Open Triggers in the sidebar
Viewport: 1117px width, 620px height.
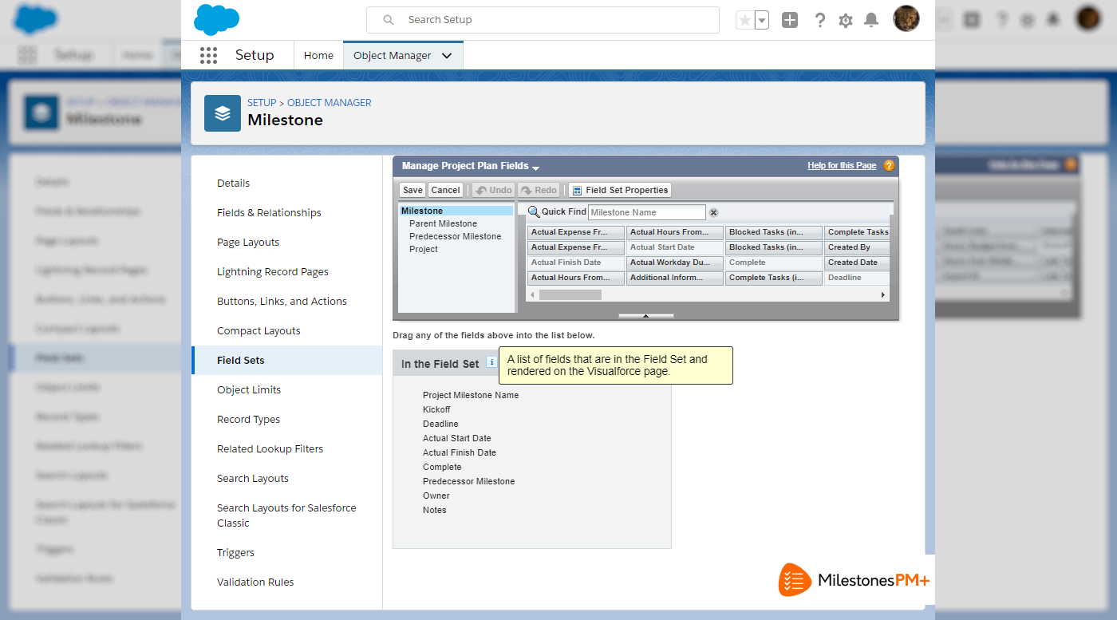[x=235, y=552]
